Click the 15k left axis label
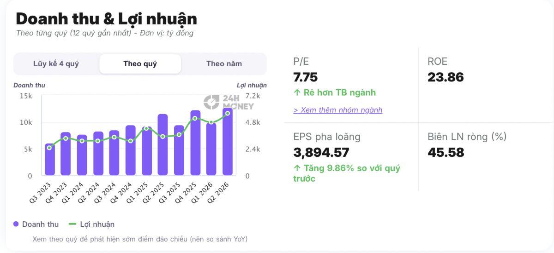 coord(26,96)
